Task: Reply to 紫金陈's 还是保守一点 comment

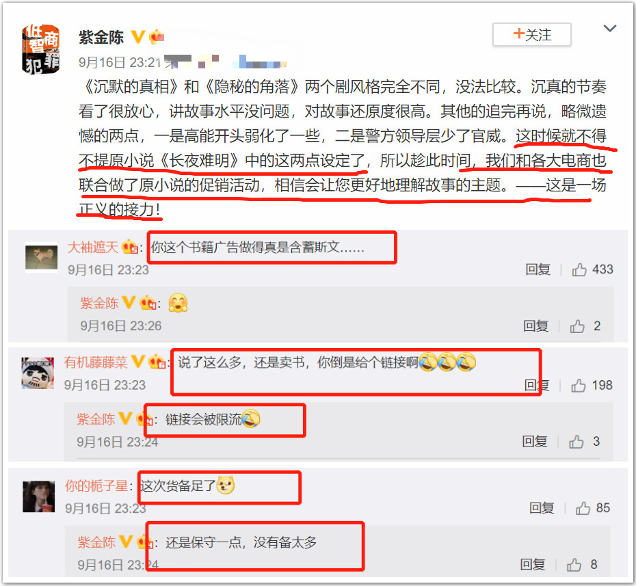Action: pos(533,564)
